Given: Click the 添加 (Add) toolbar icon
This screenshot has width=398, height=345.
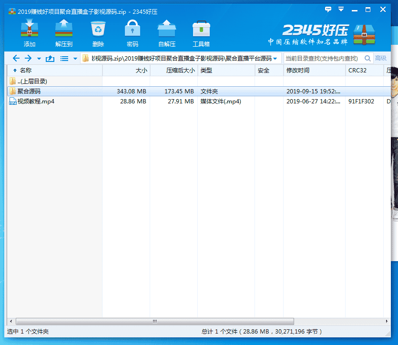Looking at the screenshot, I should click(x=30, y=33).
